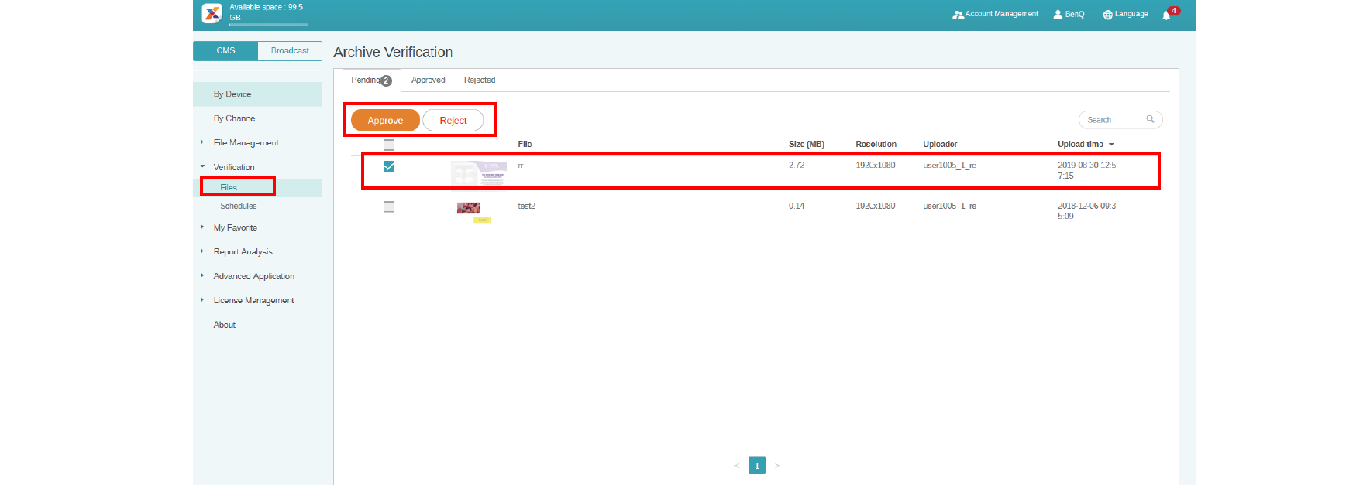Click the search magnifier icon
Viewport: 1370px width, 485px height.
coord(1150,119)
